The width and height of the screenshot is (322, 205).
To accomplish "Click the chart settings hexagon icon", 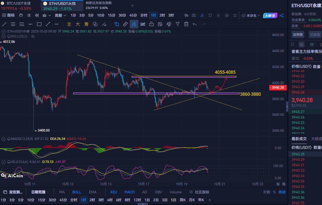I will point(227,15).
